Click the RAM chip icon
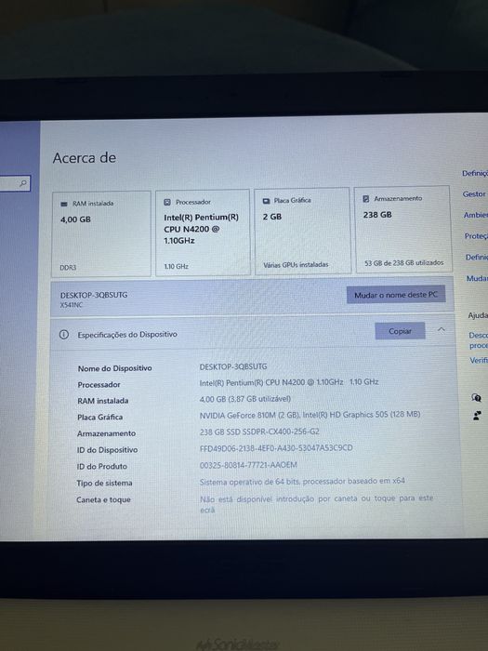The width and height of the screenshot is (488, 651). [x=64, y=204]
